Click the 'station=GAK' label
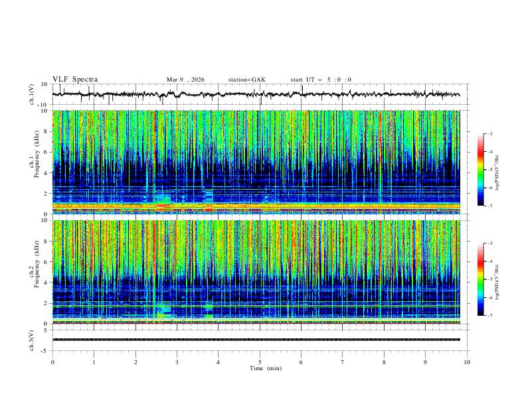The image size is (526, 406). [246, 80]
